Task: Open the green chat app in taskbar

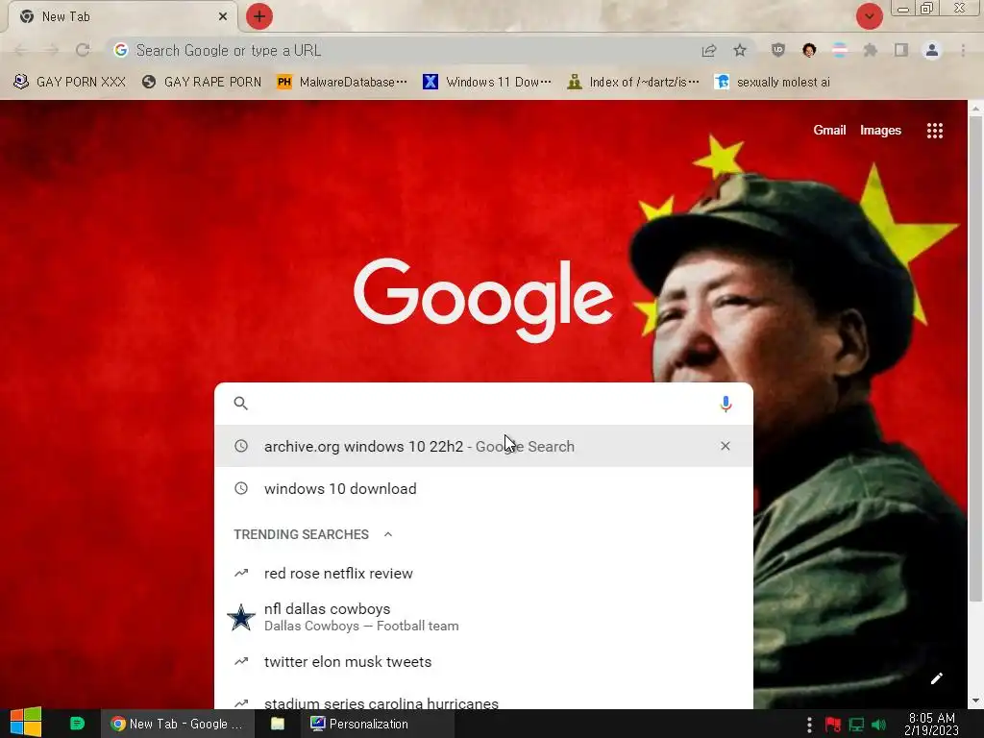Action: [77, 724]
